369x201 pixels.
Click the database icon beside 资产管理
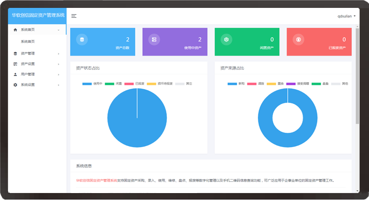point(15,53)
